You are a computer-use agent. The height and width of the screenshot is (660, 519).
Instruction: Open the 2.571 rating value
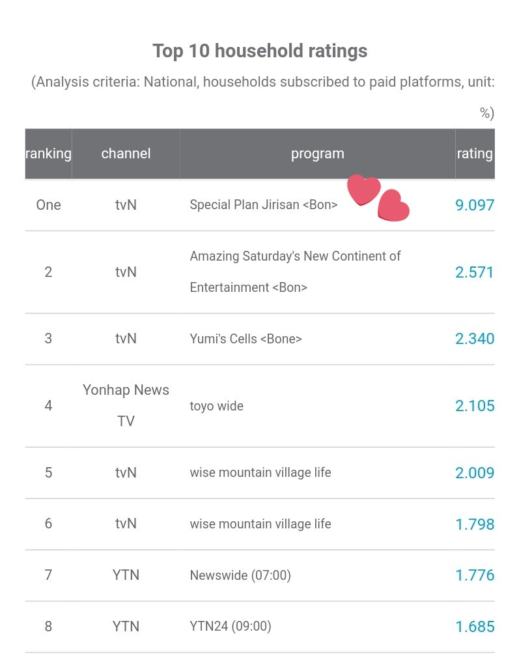tap(475, 272)
